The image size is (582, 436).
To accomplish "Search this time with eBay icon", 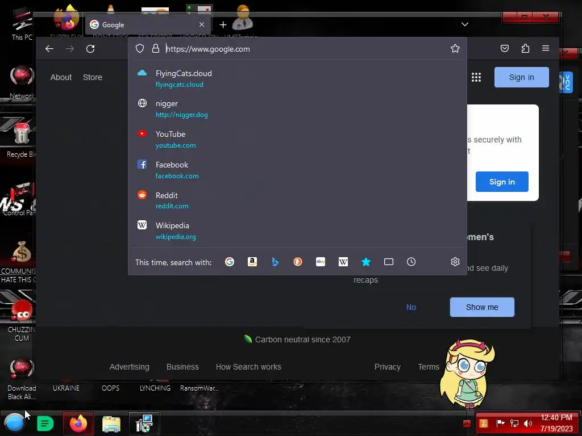I will tap(321, 262).
